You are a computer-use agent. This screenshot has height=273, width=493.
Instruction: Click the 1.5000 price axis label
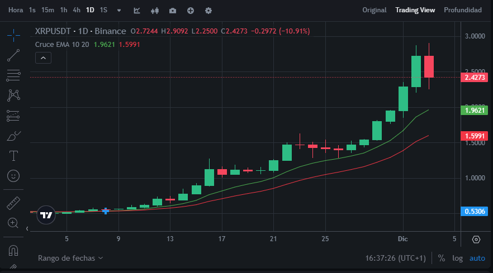pos(475,143)
